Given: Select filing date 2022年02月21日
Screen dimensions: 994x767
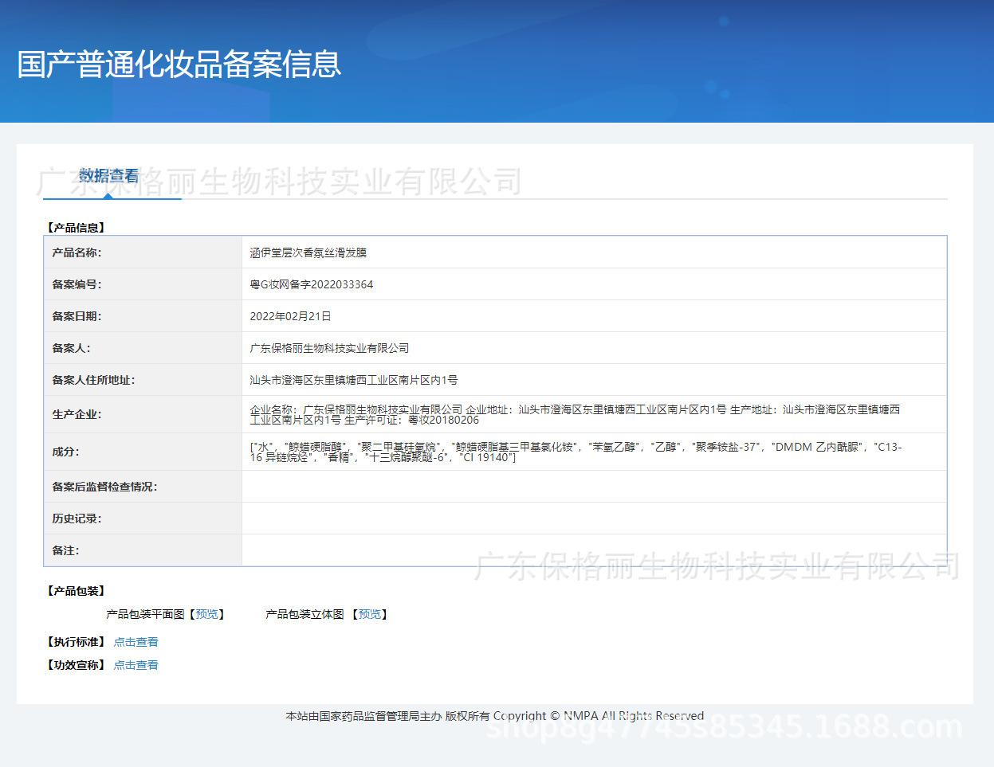Looking at the screenshot, I should [x=290, y=316].
